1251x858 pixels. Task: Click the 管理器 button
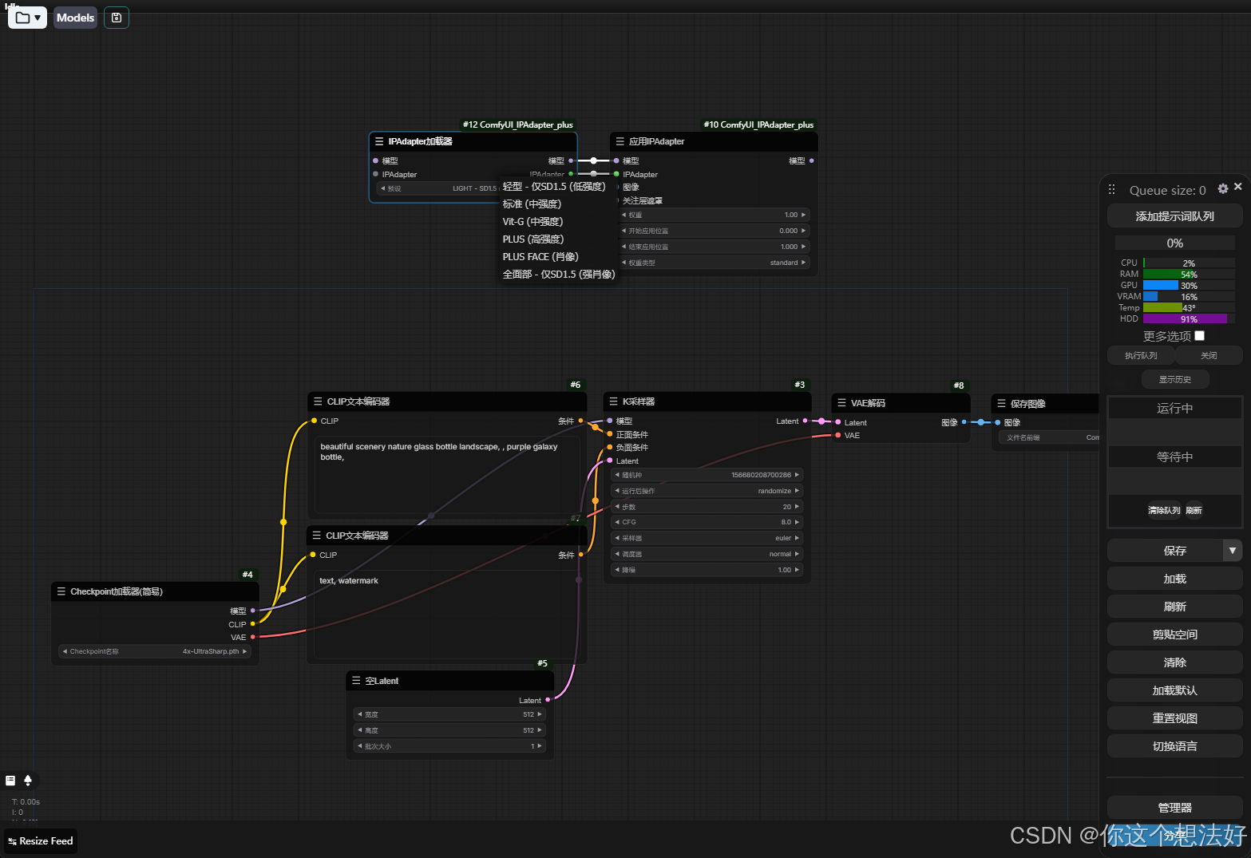(x=1174, y=808)
